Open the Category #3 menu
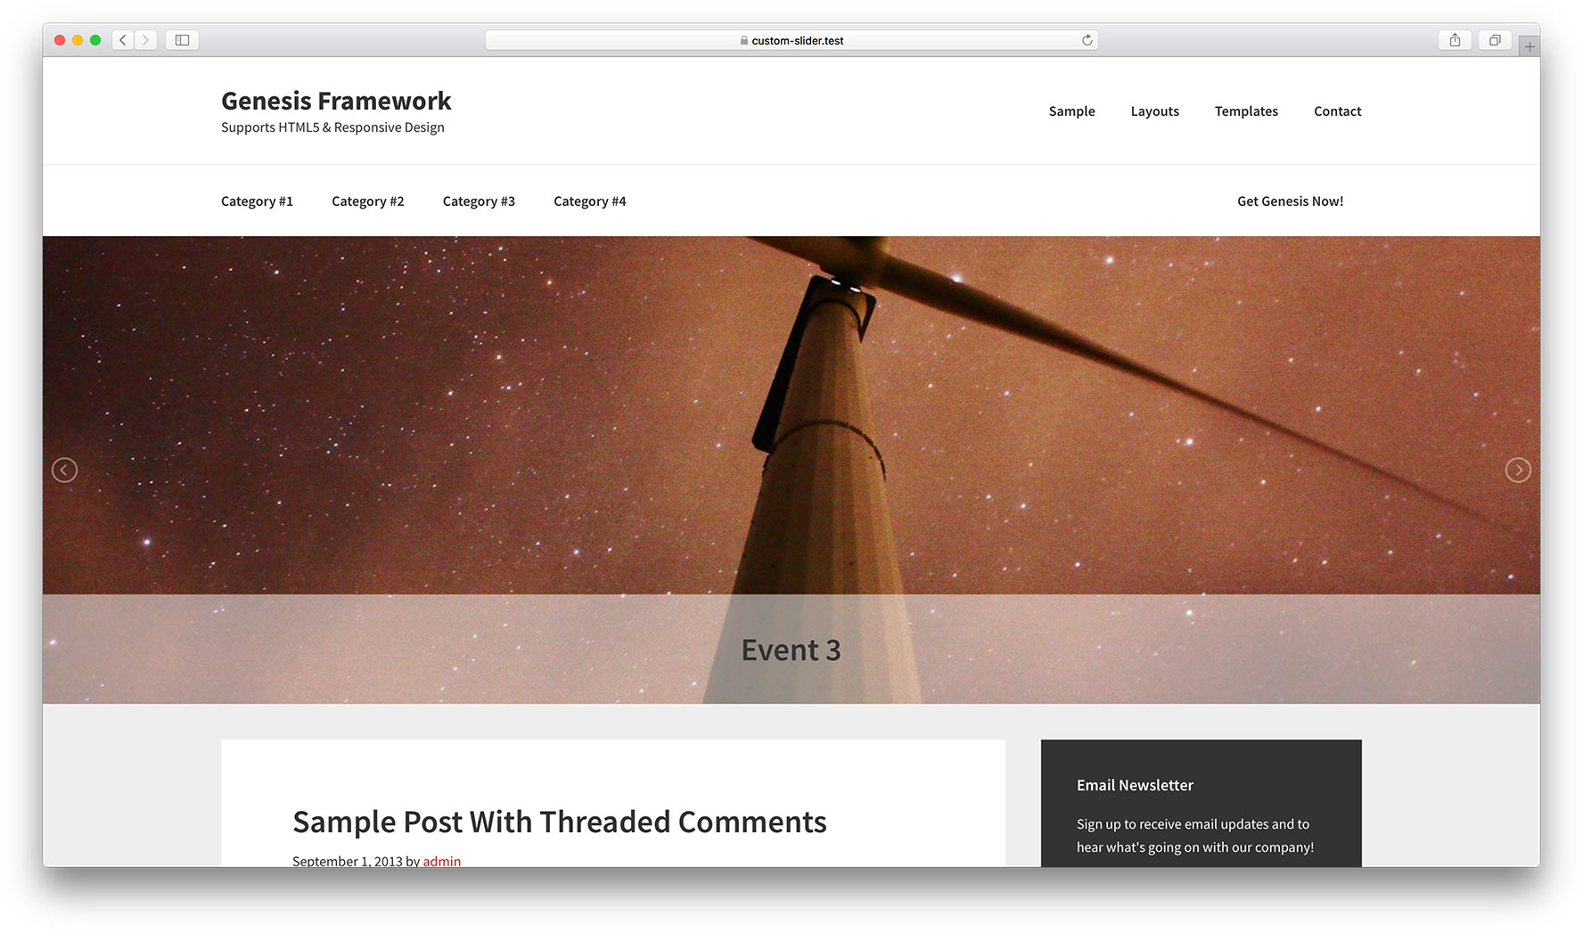The image size is (1583, 933). tap(479, 201)
